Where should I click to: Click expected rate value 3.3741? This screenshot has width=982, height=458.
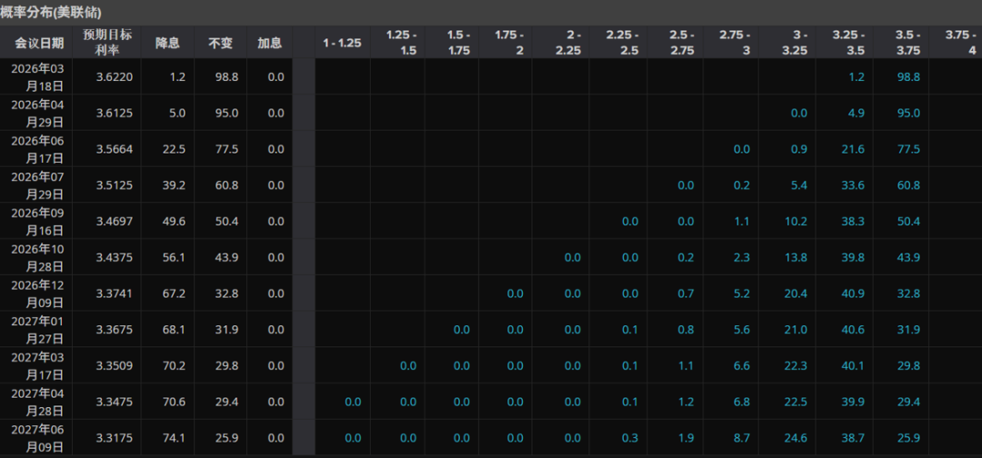point(114,294)
